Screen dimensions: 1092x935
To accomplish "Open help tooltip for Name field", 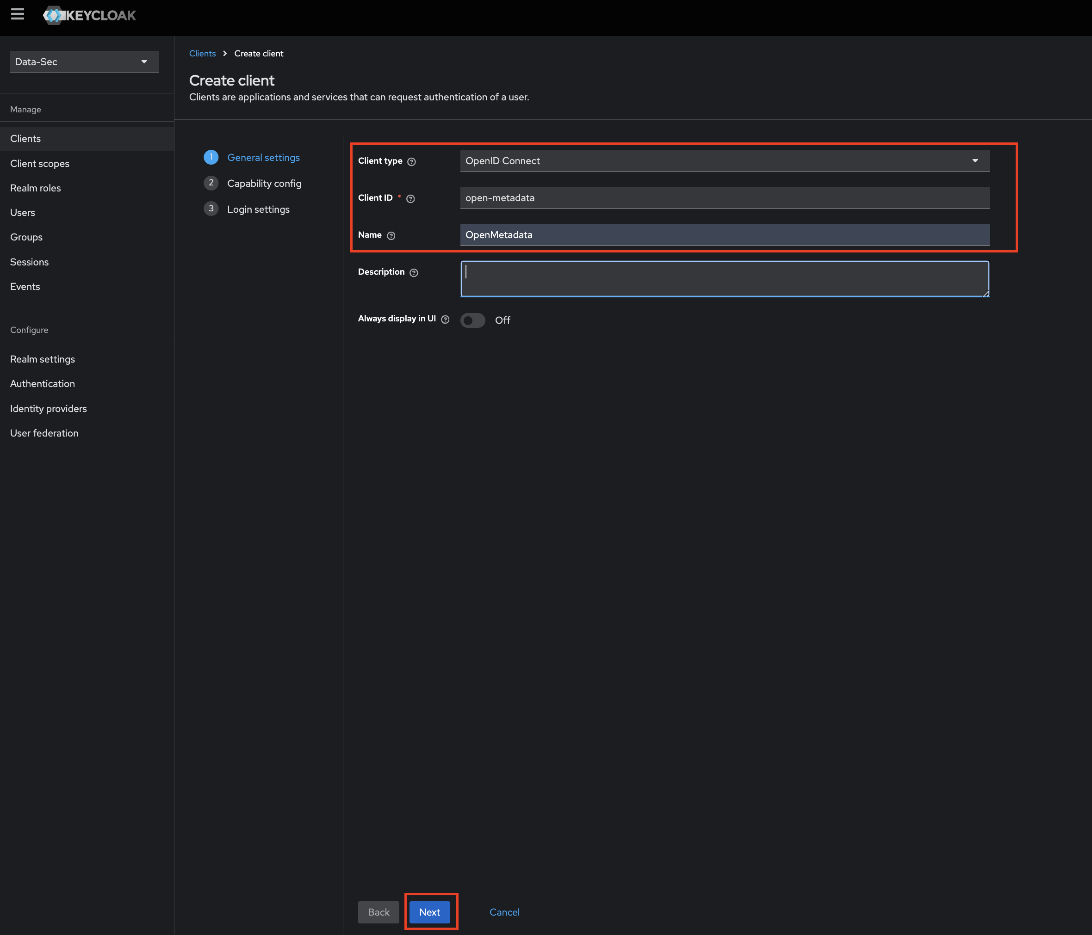I will click(x=391, y=235).
